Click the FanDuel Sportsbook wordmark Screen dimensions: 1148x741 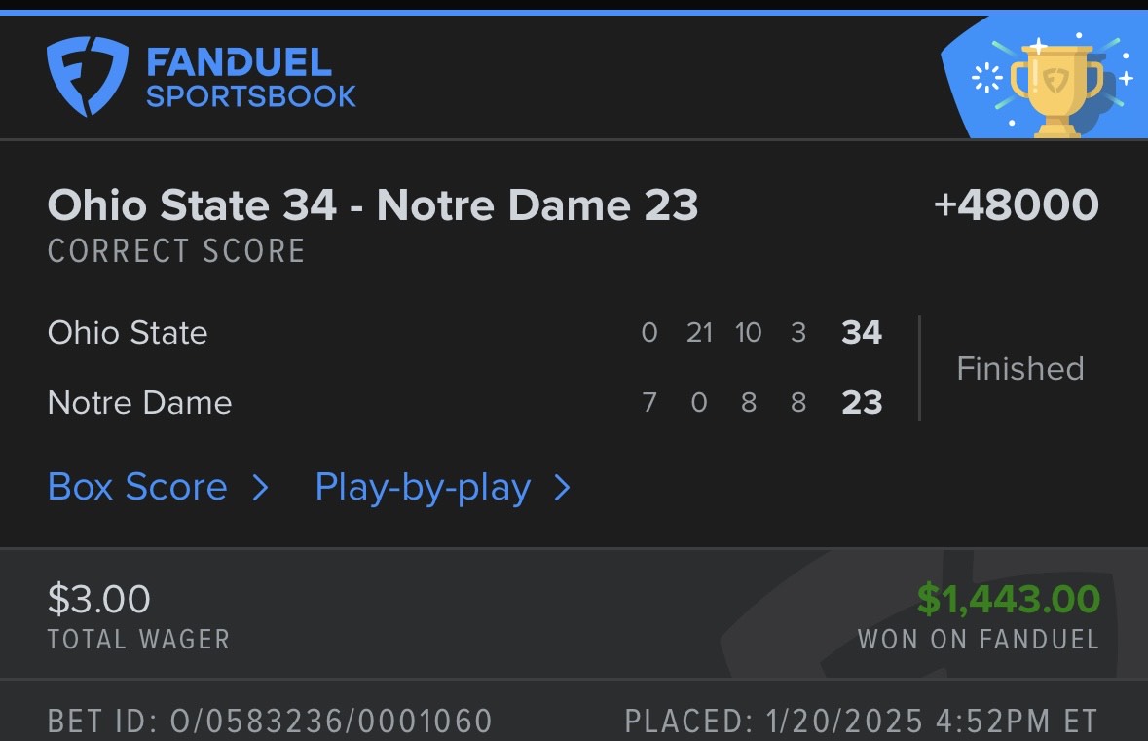coord(250,77)
